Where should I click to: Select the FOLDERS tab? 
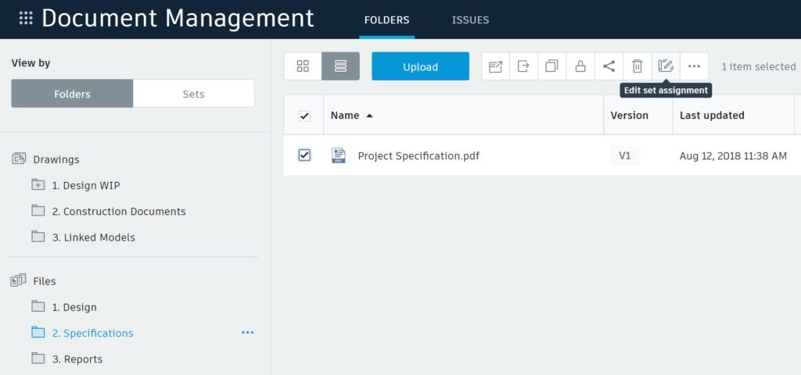[x=386, y=20]
